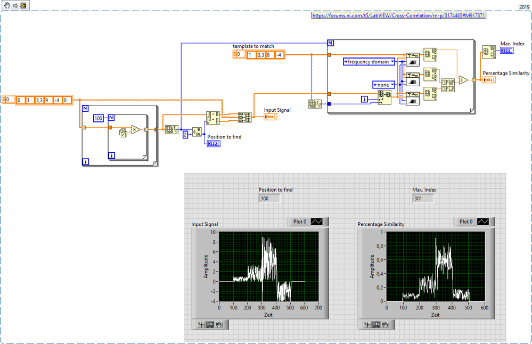Select the Random Number dice node

[123, 133]
